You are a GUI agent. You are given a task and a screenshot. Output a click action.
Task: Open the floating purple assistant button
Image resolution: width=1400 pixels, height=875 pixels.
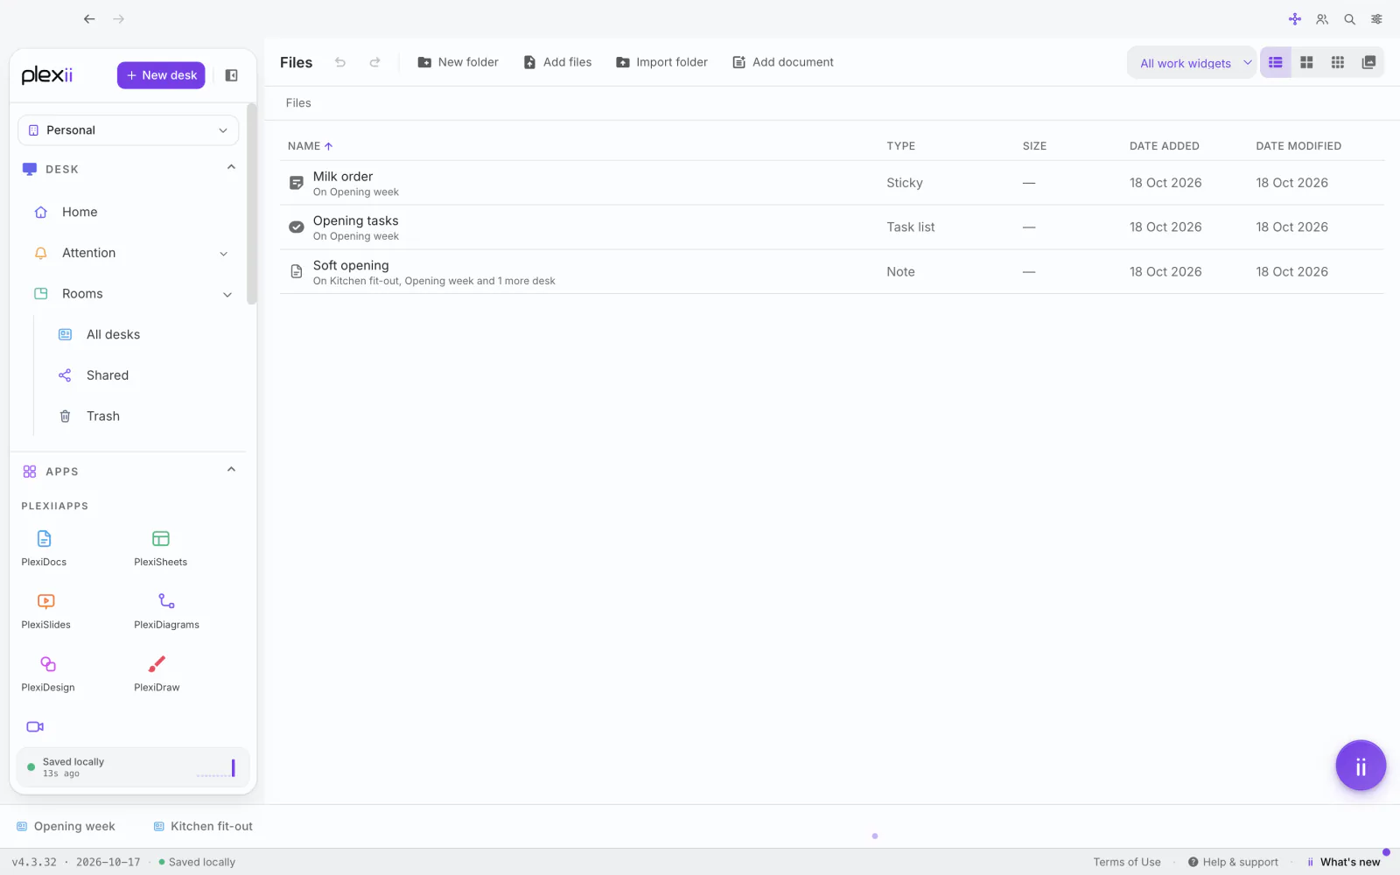click(1361, 766)
